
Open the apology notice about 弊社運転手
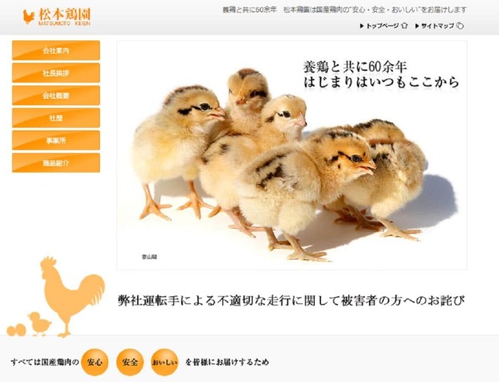[x=291, y=300]
